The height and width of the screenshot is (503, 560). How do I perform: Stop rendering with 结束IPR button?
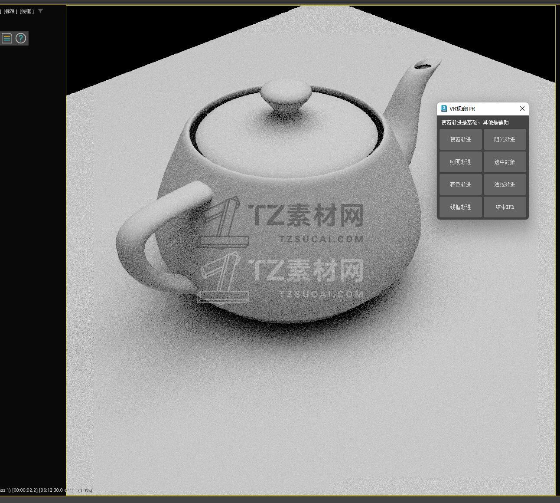505,207
